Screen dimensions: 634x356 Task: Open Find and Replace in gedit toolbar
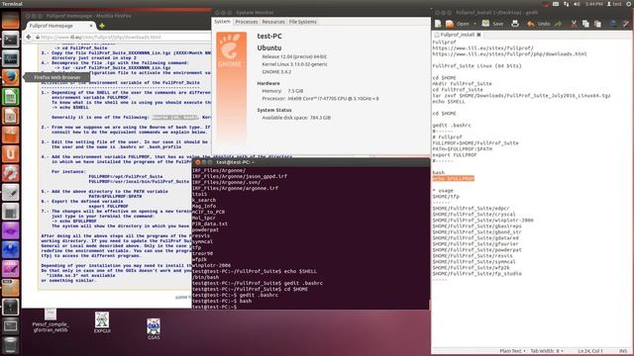(x=626, y=24)
